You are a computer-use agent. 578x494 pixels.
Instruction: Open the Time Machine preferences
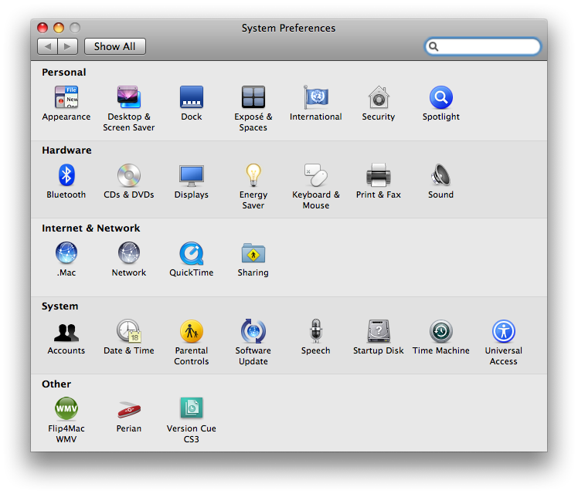tap(440, 332)
